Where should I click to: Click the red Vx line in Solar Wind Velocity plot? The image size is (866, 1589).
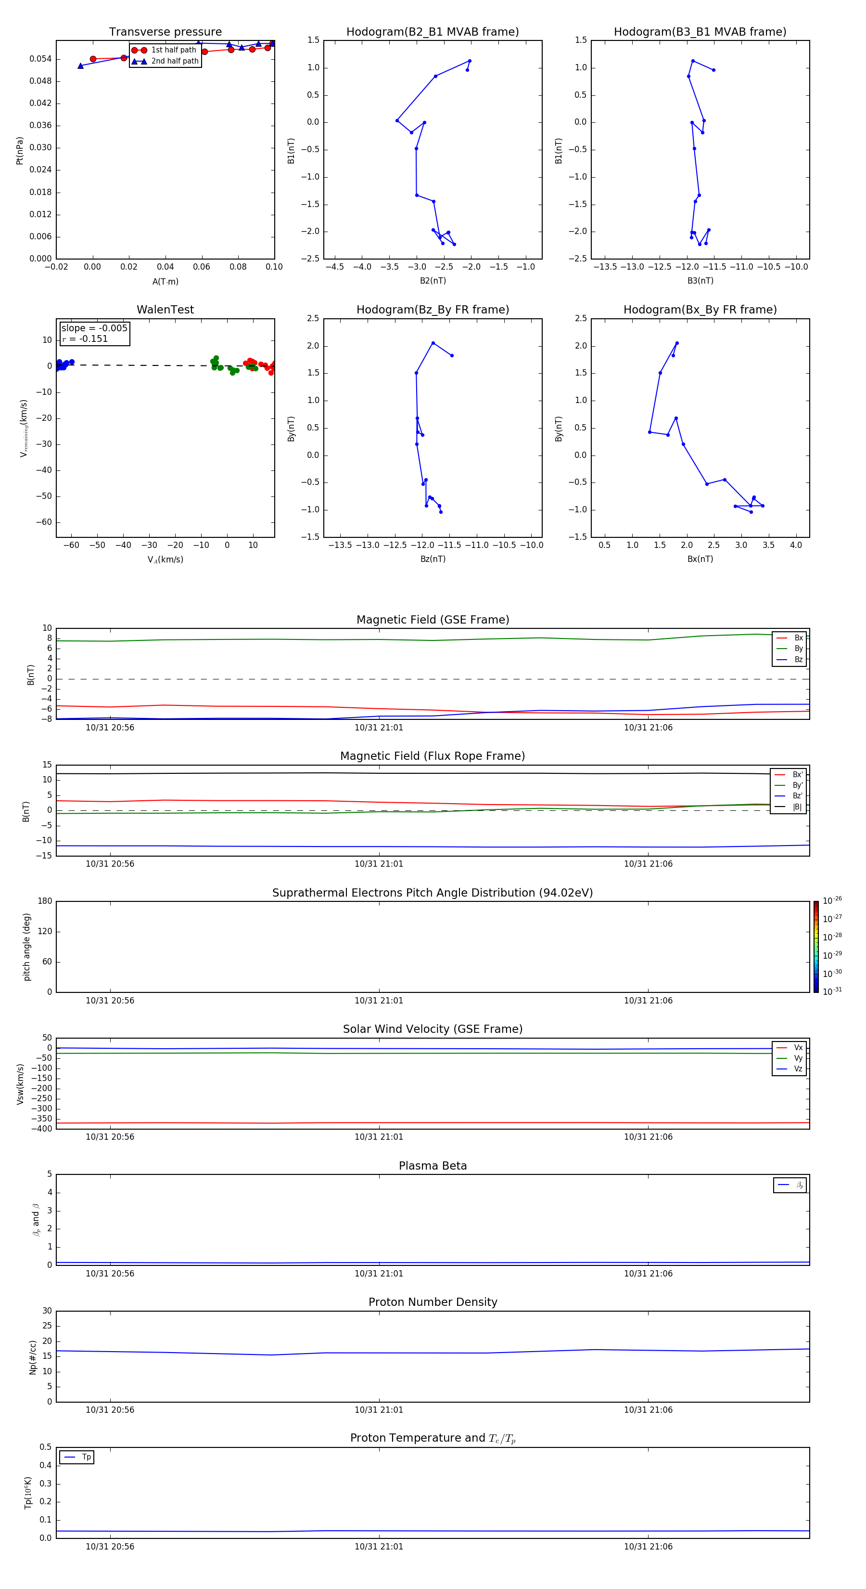(433, 1123)
